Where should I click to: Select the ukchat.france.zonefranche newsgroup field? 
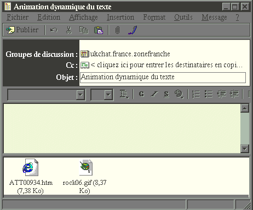pos(130,54)
